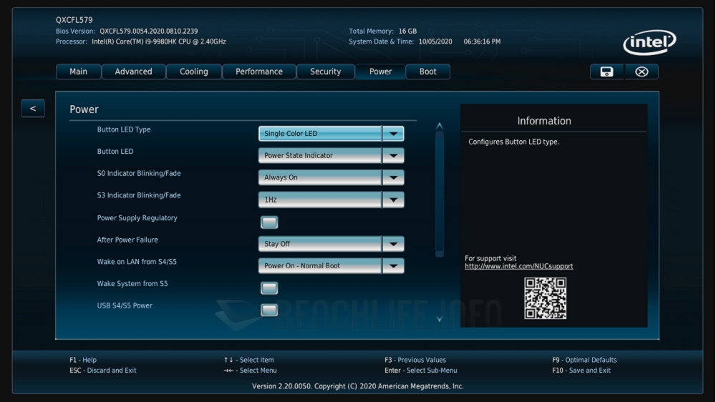Open Button LED Type dropdown arrow
Viewport: 716px width, 402px height.
click(x=393, y=134)
